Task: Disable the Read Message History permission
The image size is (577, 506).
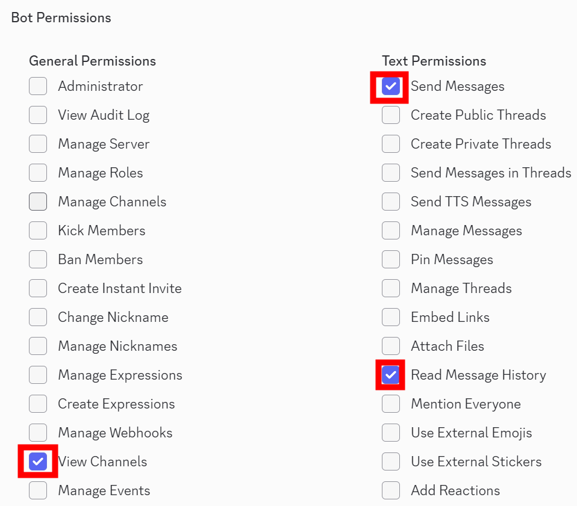Action: tap(391, 375)
